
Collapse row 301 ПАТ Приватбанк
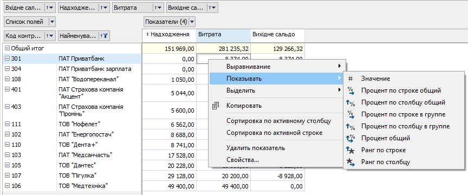[7, 59]
